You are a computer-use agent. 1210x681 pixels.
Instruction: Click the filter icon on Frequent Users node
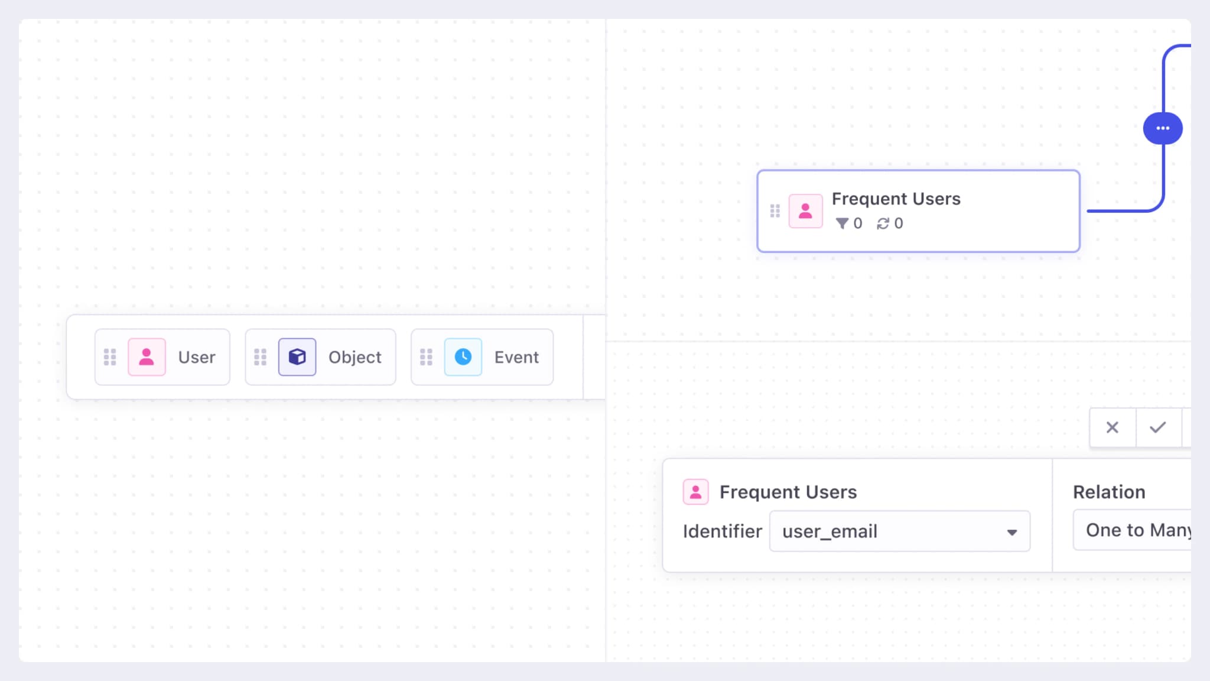point(842,223)
